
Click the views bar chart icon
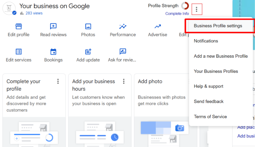tap(22, 13)
